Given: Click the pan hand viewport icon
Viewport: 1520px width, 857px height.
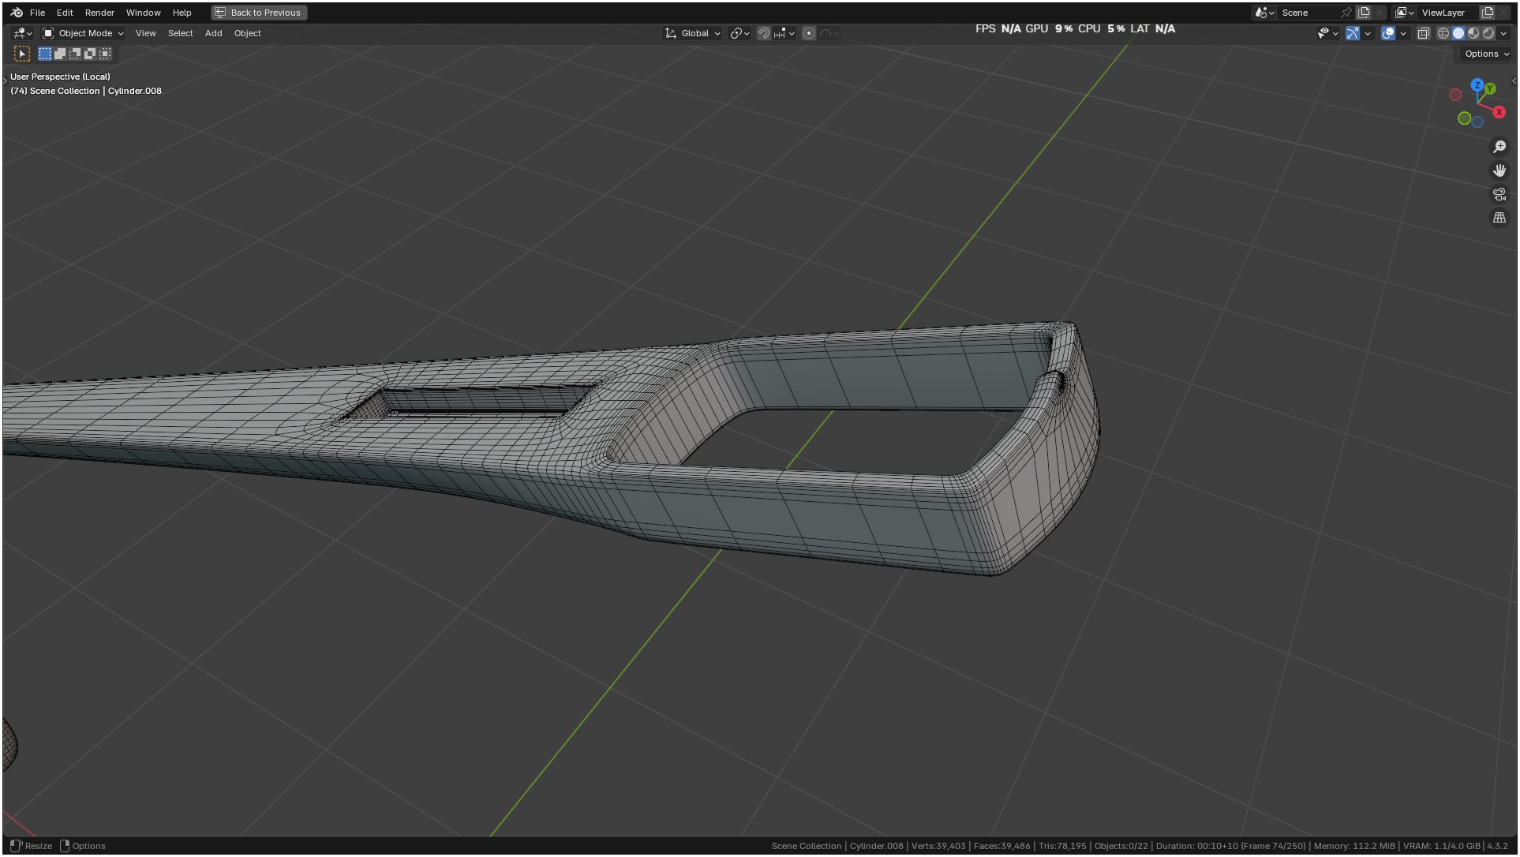Looking at the screenshot, I should 1499,170.
